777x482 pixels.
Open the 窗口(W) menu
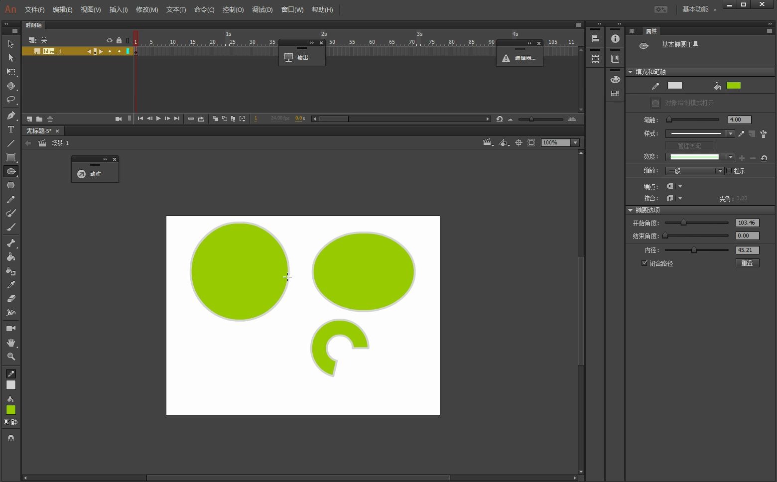[292, 9]
